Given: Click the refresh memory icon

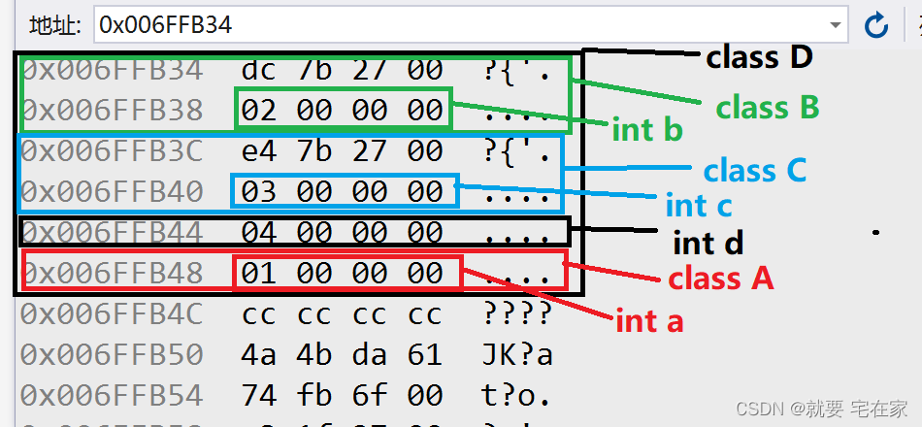Looking at the screenshot, I should (876, 25).
